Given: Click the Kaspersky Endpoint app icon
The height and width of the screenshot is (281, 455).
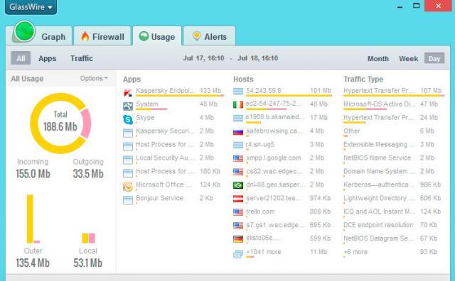Looking at the screenshot, I should 128,93.
